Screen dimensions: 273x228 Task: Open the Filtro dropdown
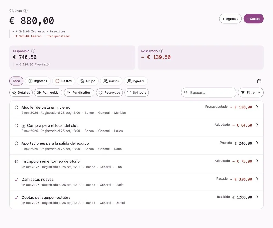pyautogui.click(x=251, y=92)
